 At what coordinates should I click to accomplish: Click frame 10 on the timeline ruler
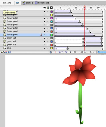(69, 8)
